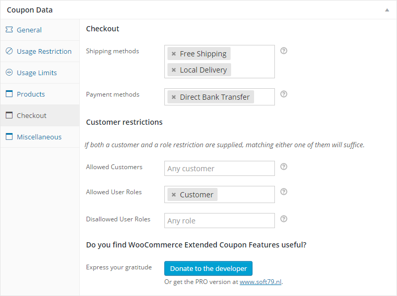Open the General tab
The image size is (397, 296).
point(29,30)
